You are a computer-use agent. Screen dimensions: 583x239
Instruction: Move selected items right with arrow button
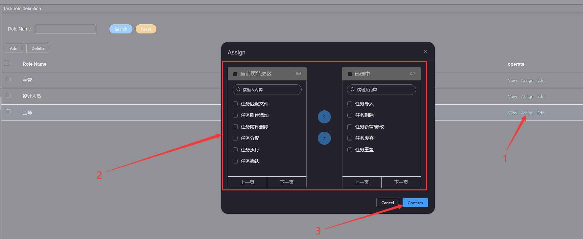coord(324,138)
